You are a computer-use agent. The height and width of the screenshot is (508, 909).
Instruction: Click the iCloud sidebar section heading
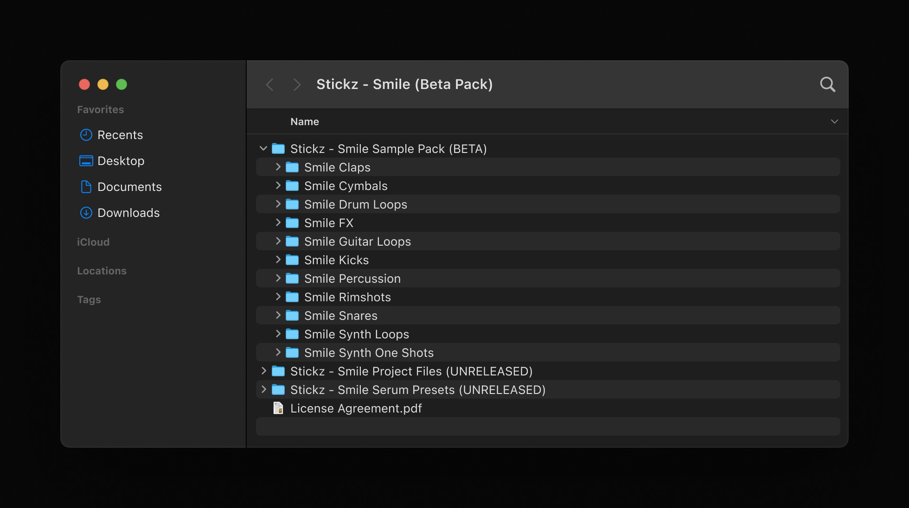93,242
